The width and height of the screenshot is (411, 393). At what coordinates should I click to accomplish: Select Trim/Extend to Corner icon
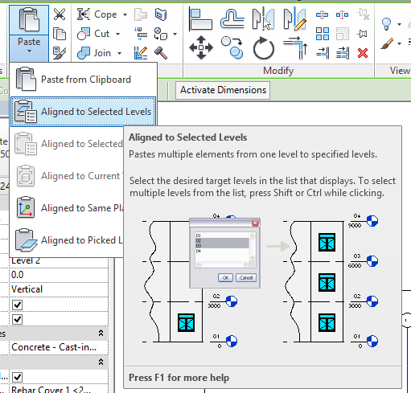[295, 47]
